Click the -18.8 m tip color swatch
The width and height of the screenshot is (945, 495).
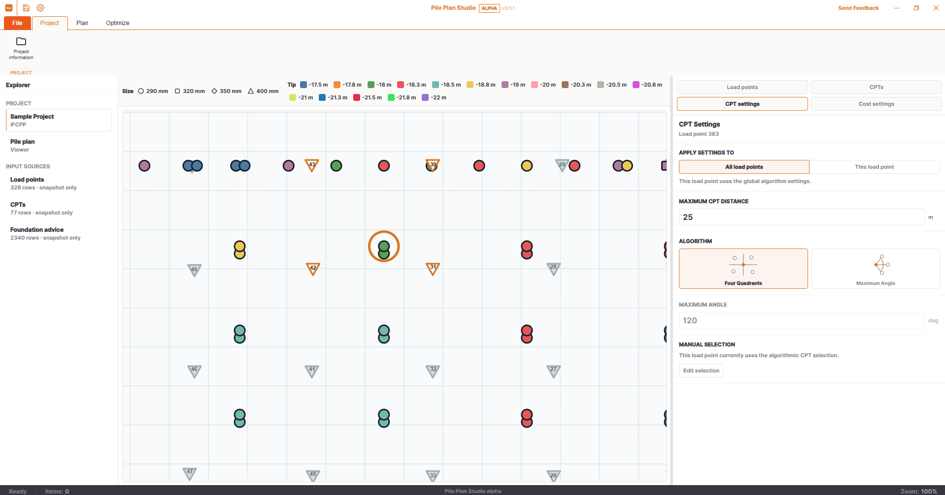(470, 85)
